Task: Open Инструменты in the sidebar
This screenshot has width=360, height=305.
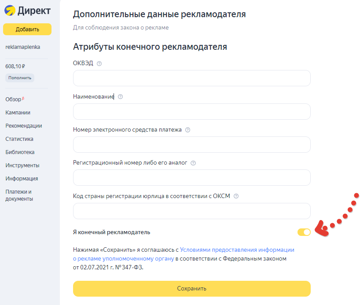Action: (x=22, y=165)
